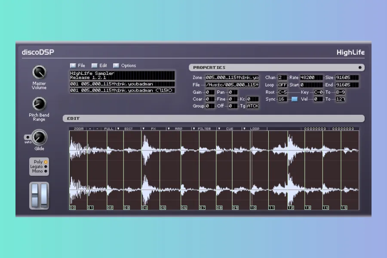This screenshot has height=258, width=387.
Task: Click the Glide knob
Action: [x=39, y=138]
